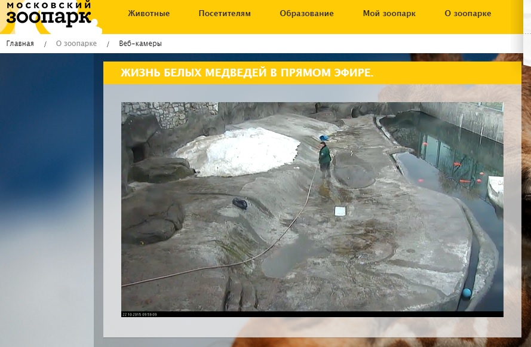Click the Веб-камеры breadcrumb
Image resolution: width=531 pixels, height=347 pixels.
click(x=140, y=44)
